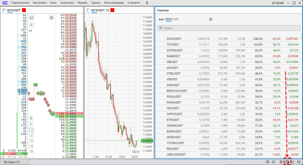Viewport: 303px width, 165px height.
Task: Select volume preset 3 in order book
Action: coord(31,141)
